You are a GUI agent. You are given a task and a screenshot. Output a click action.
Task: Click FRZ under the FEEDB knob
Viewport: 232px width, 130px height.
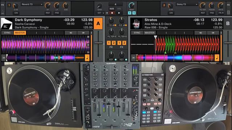click(x=212, y=13)
